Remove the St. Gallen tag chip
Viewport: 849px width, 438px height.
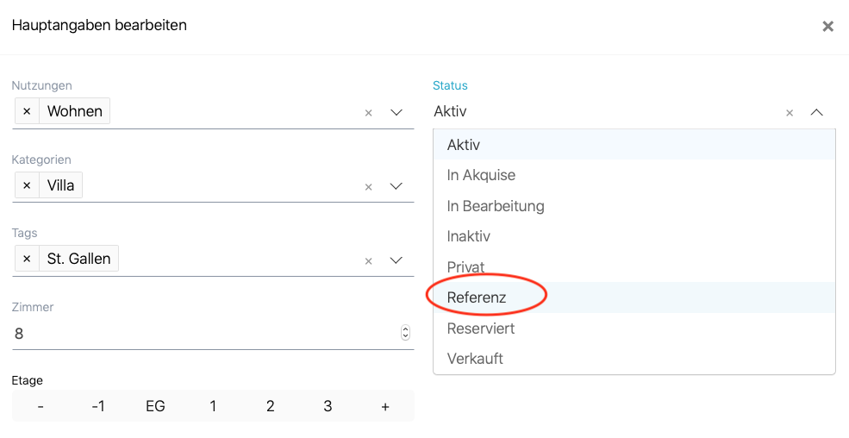(27, 259)
